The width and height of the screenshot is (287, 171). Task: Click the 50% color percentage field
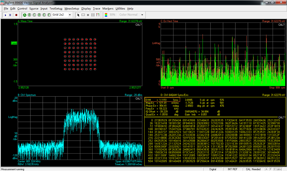pos(113,15)
